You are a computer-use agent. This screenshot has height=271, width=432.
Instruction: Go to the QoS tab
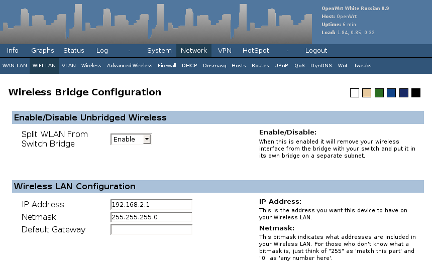click(x=299, y=66)
